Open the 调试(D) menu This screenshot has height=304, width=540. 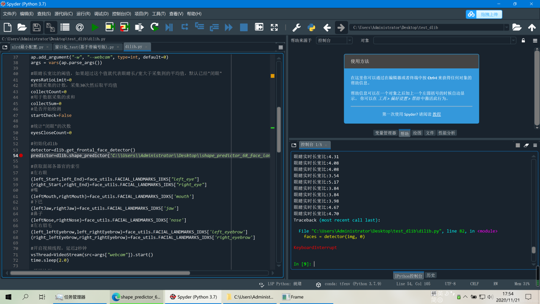(x=101, y=14)
